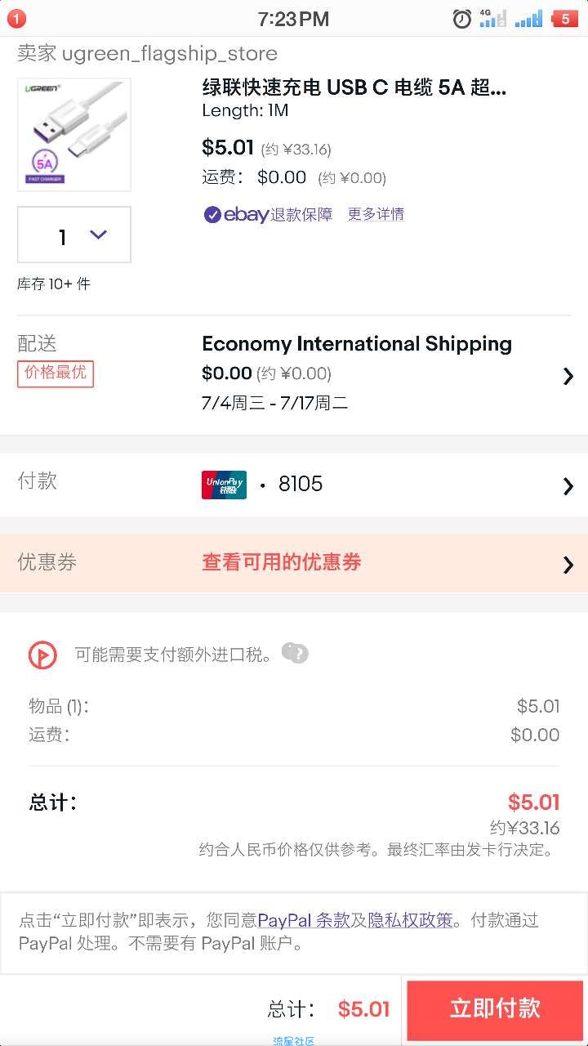Tap the red circular import tax icon
The height and width of the screenshot is (1046, 588).
coord(42,655)
